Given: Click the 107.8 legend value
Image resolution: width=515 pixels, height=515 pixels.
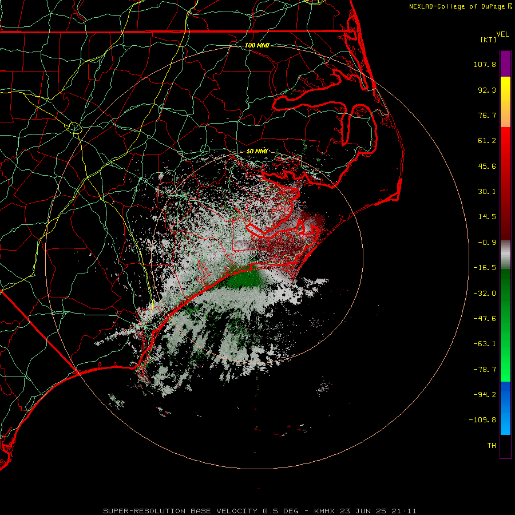Looking at the screenshot, I should (485, 64).
